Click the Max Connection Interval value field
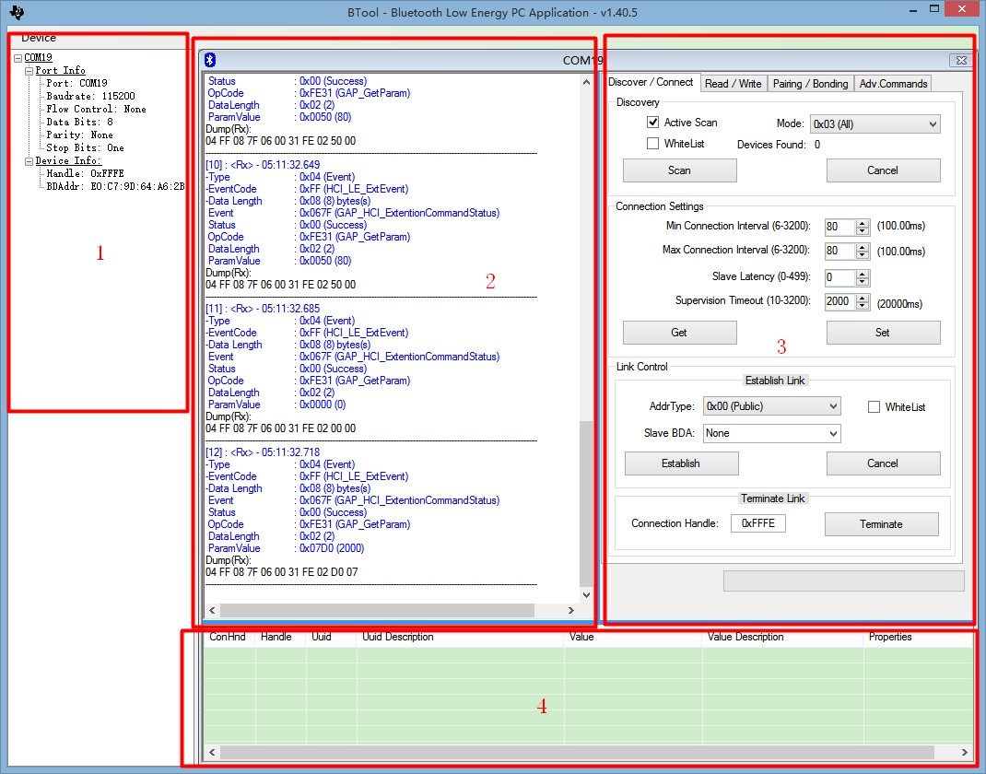 coord(840,251)
